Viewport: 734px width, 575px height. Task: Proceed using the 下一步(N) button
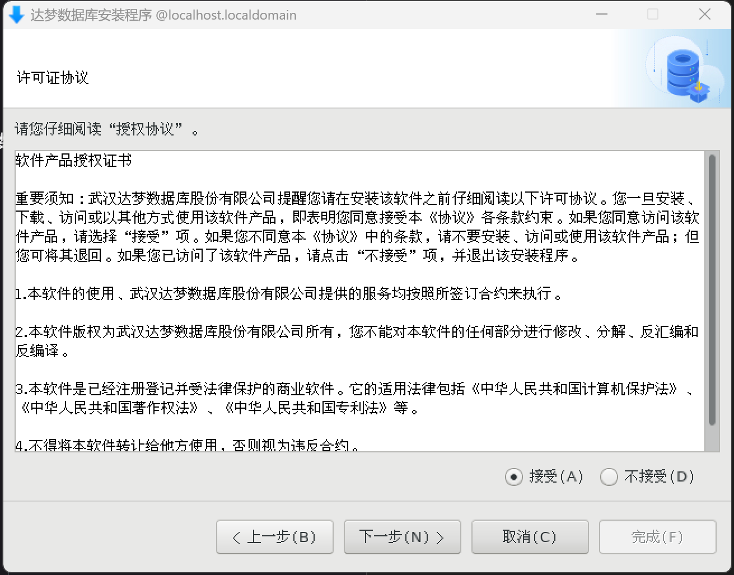[403, 537]
